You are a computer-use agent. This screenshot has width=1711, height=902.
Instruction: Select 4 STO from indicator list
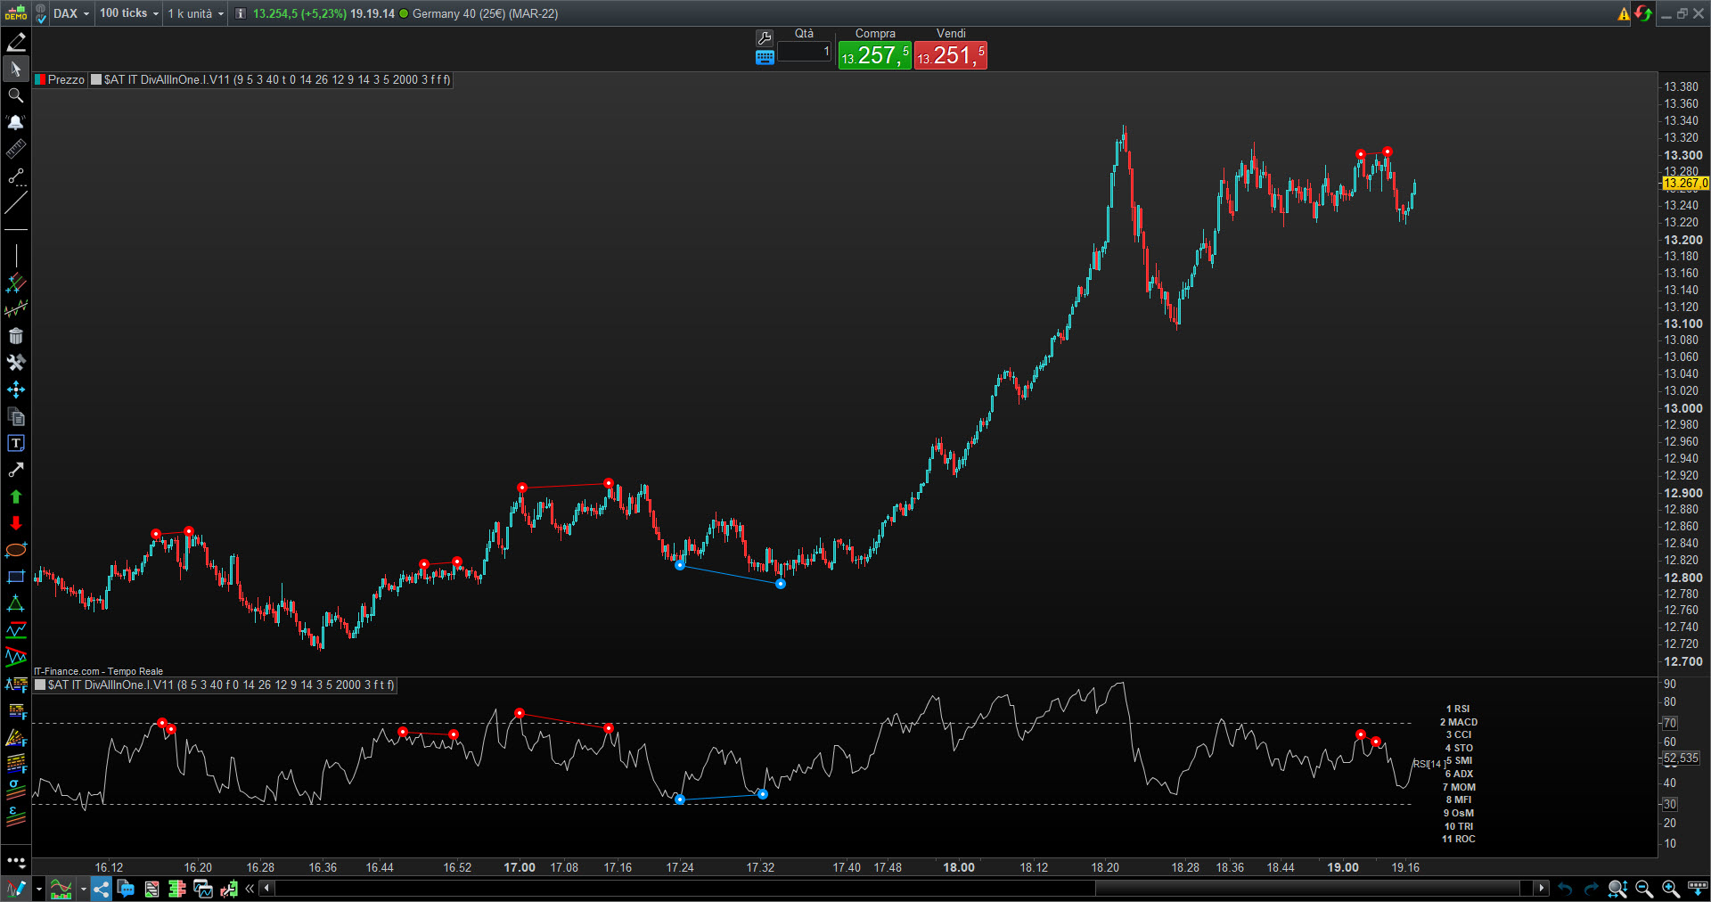point(1458,748)
